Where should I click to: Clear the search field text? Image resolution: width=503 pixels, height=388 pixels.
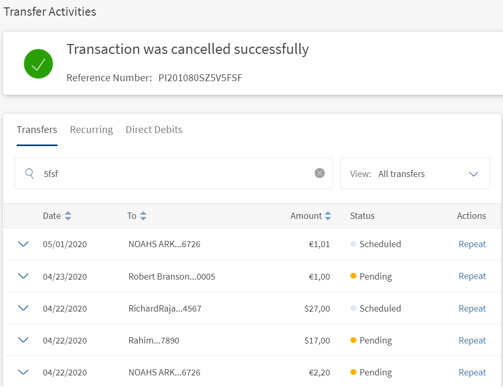click(319, 173)
